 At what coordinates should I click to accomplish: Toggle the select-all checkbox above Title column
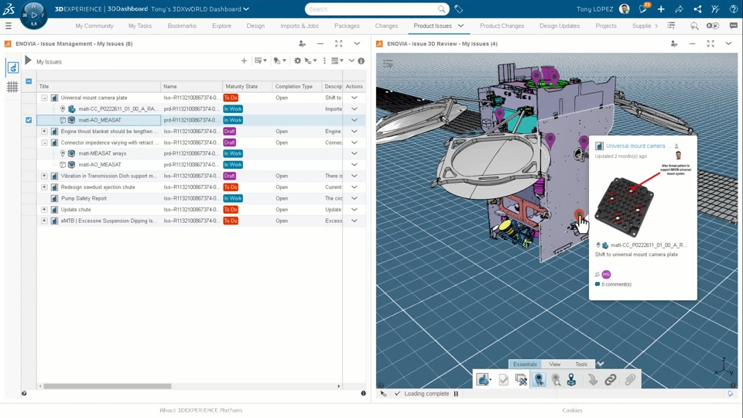tap(29, 81)
